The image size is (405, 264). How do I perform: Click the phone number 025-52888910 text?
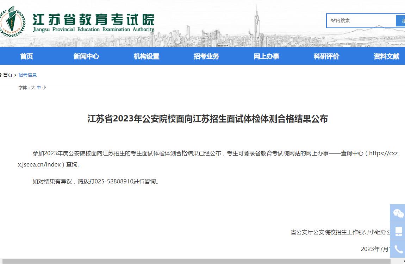pyautogui.click(x=114, y=181)
